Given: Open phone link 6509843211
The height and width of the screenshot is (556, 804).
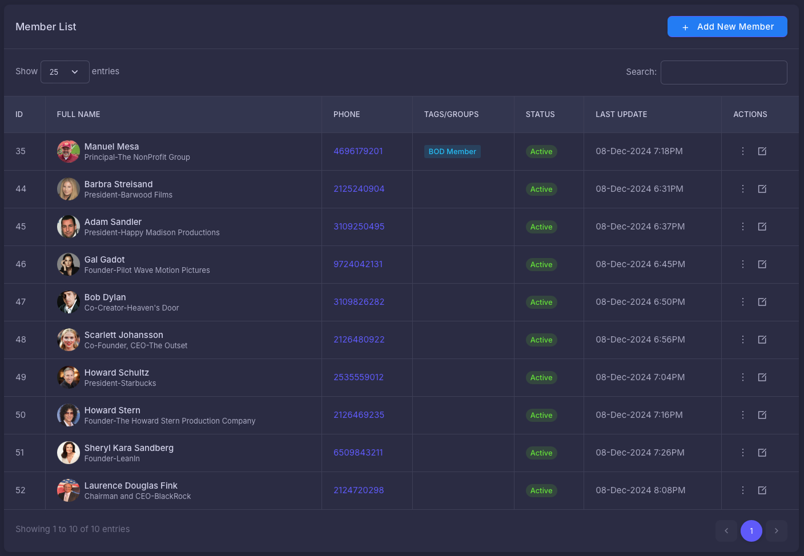Looking at the screenshot, I should coord(358,453).
